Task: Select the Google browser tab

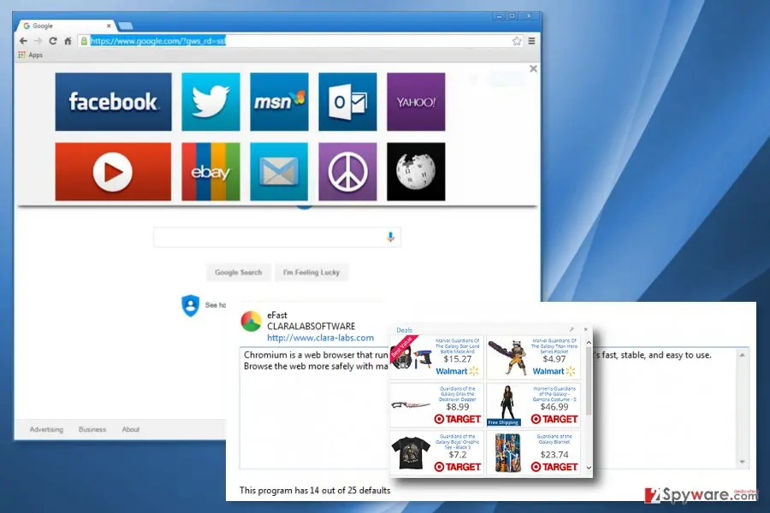Action: click(x=65, y=26)
